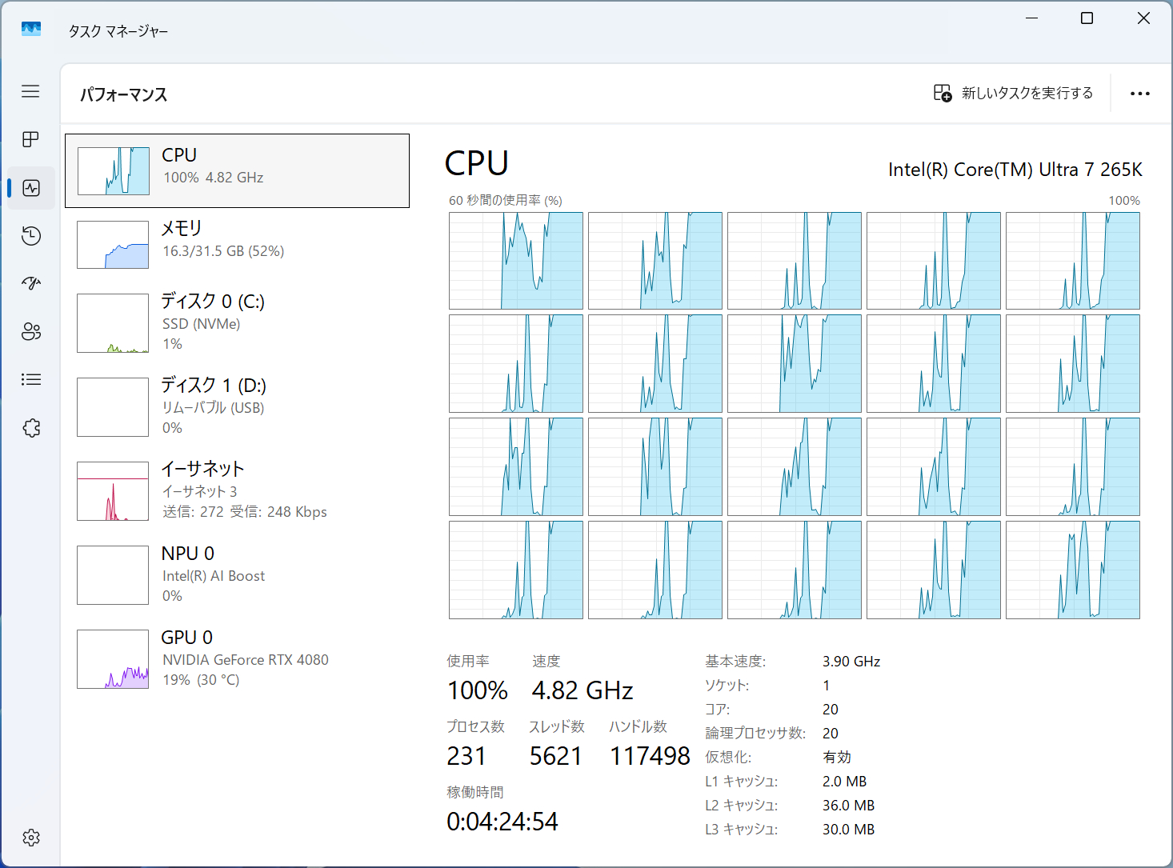Open the Startup apps page icon
The height and width of the screenshot is (868, 1173).
coord(31,283)
